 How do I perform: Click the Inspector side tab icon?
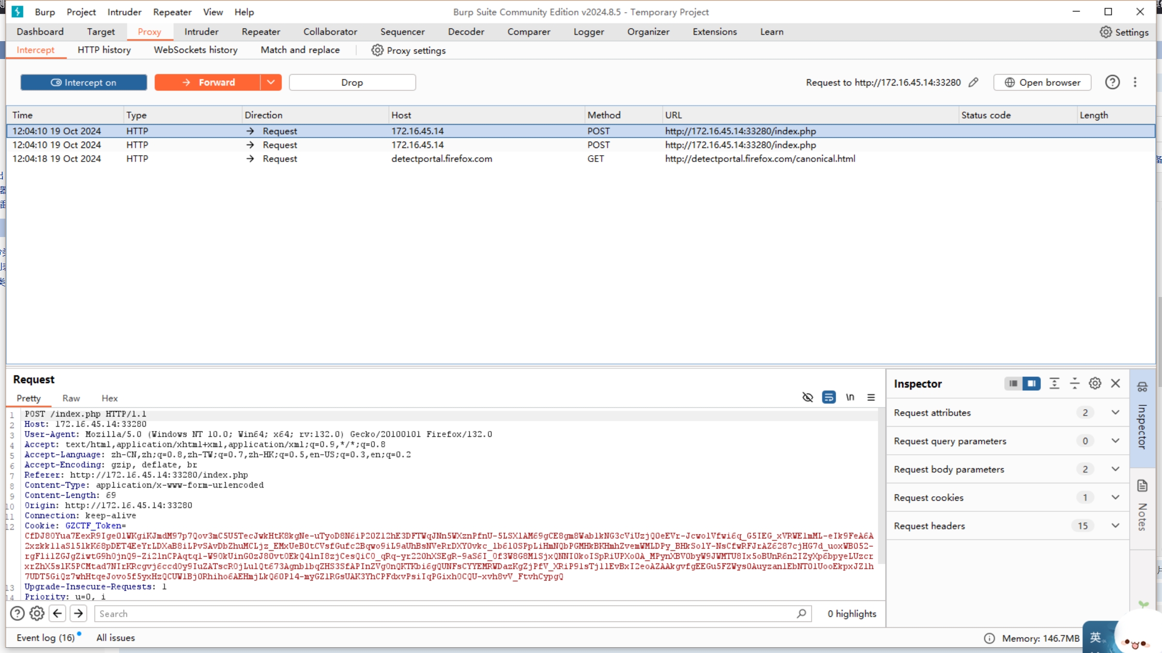[1142, 386]
